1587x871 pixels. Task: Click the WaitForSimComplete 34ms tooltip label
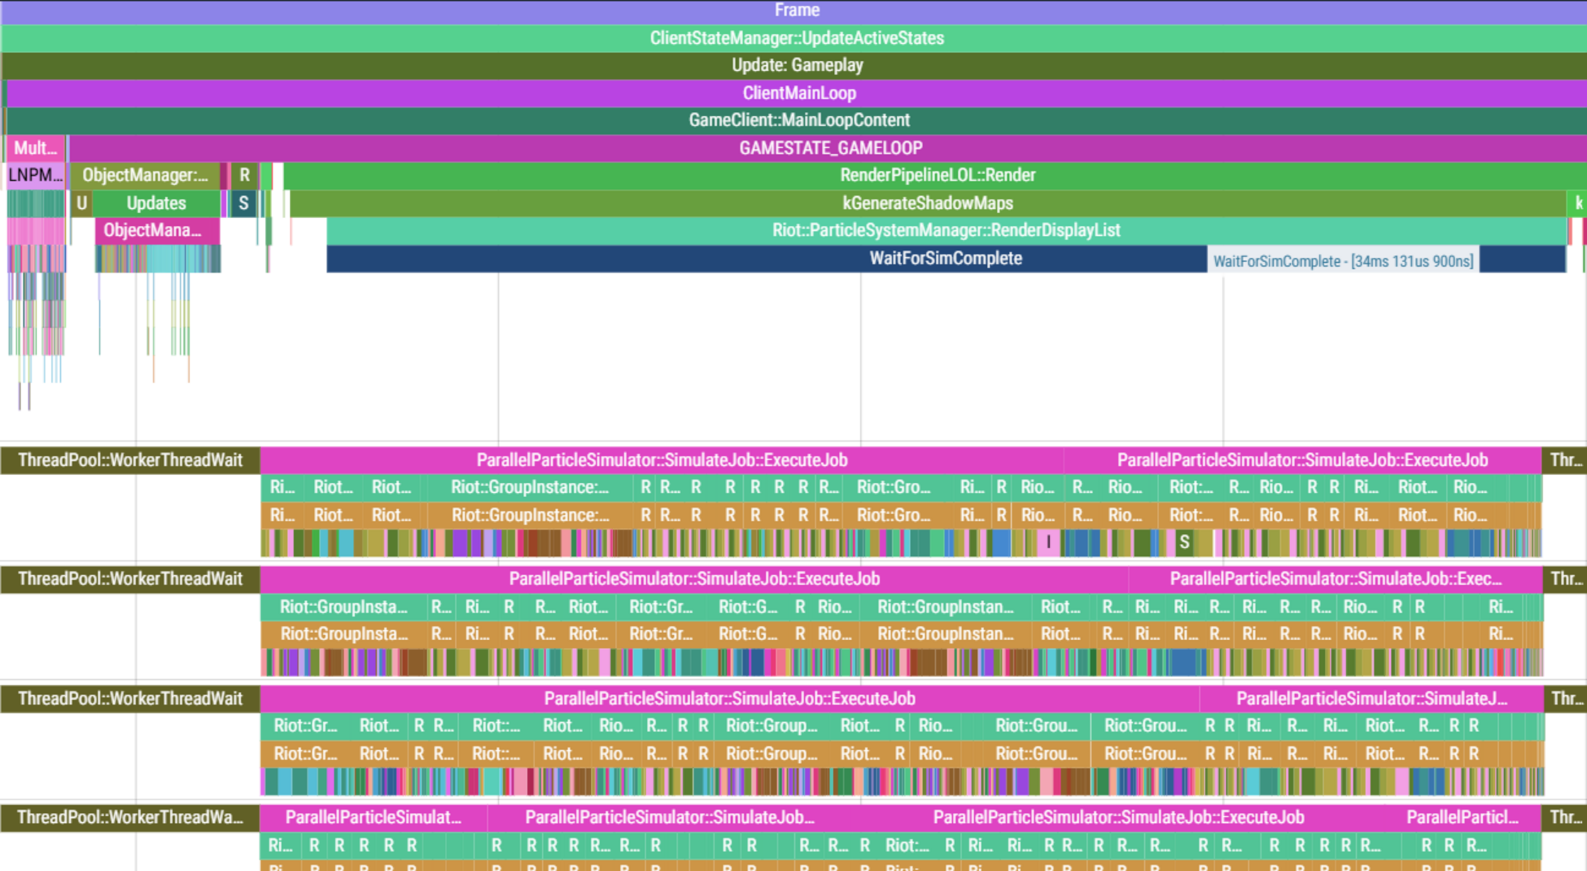tap(1343, 261)
